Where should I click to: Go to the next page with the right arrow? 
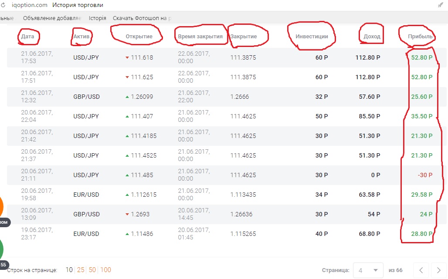tap(438, 270)
